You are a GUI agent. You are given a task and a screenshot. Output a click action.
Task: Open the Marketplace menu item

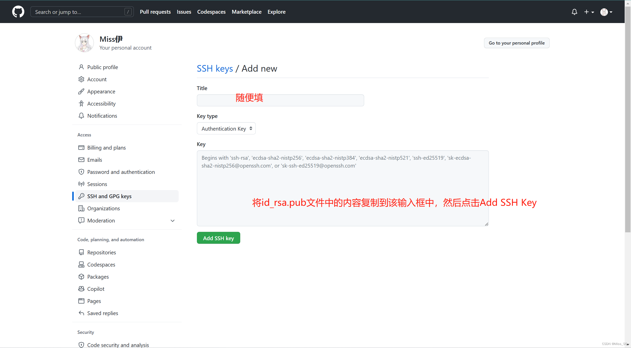point(246,12)
